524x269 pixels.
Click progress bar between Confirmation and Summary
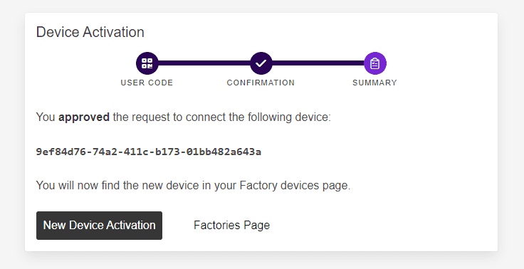click(318, 63)
